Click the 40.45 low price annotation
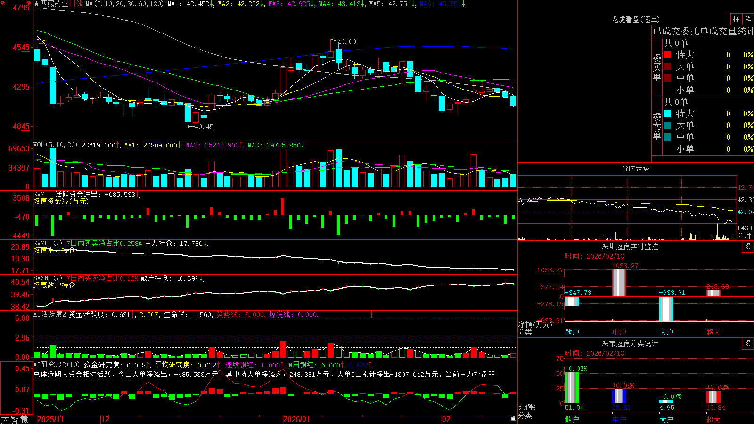 click(x=204, y=127)
